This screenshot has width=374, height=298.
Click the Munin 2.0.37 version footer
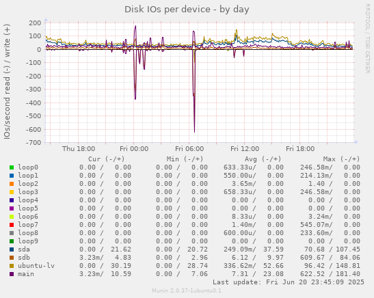[x=187, y=290]
